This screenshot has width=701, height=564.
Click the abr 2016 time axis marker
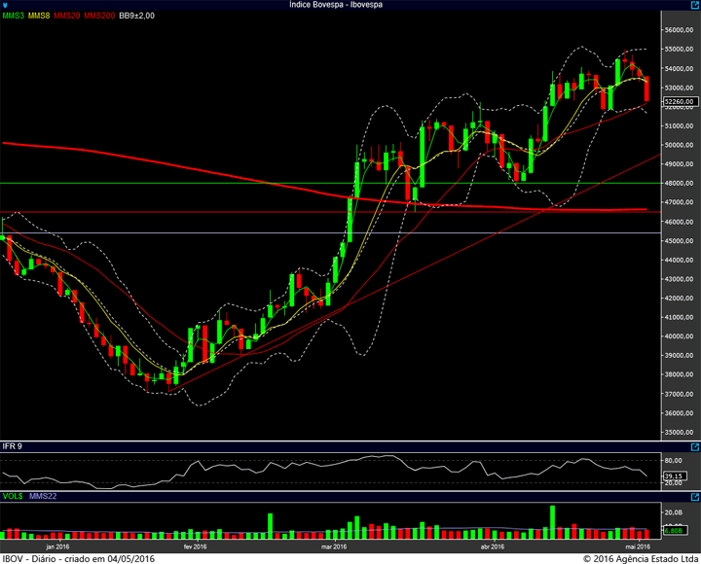[x=493, y=546]
